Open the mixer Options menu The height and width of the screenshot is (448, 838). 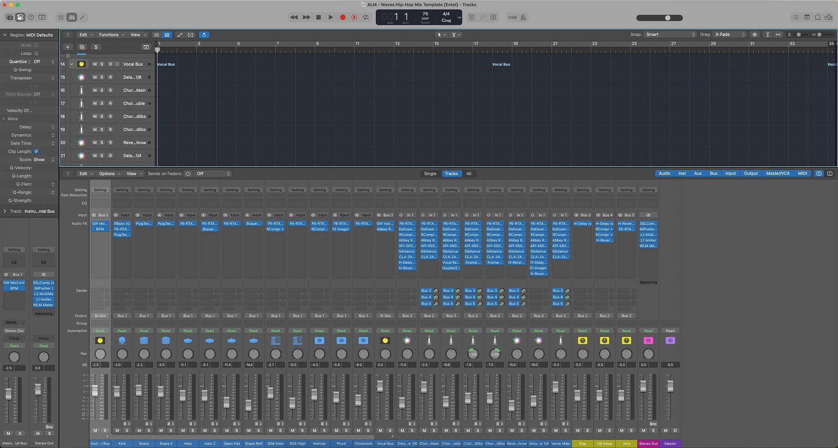point(110,173)
